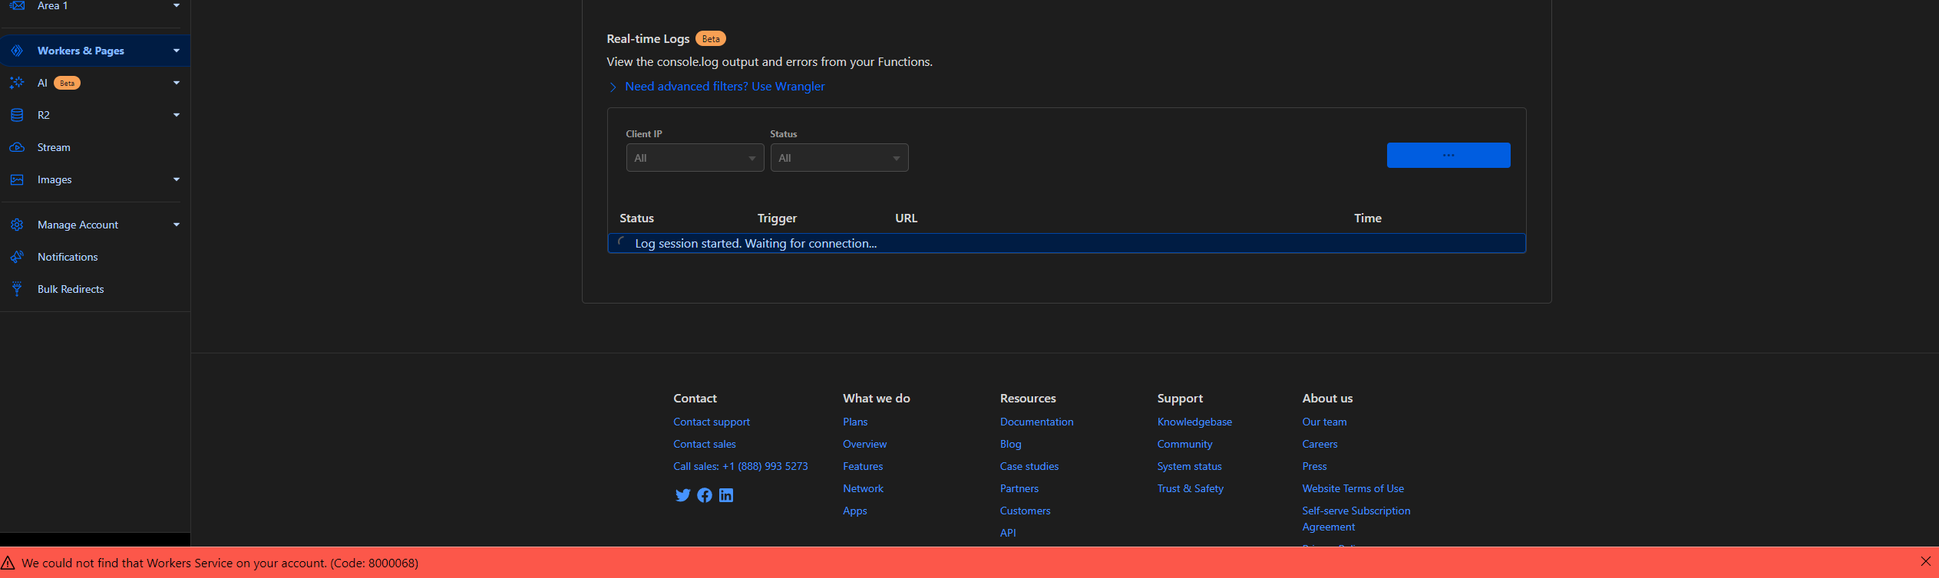The width and height of the screenshot is (1939, 578).
Task: Open Cloudflare's Twitter page icon
Action: (682, 495)
